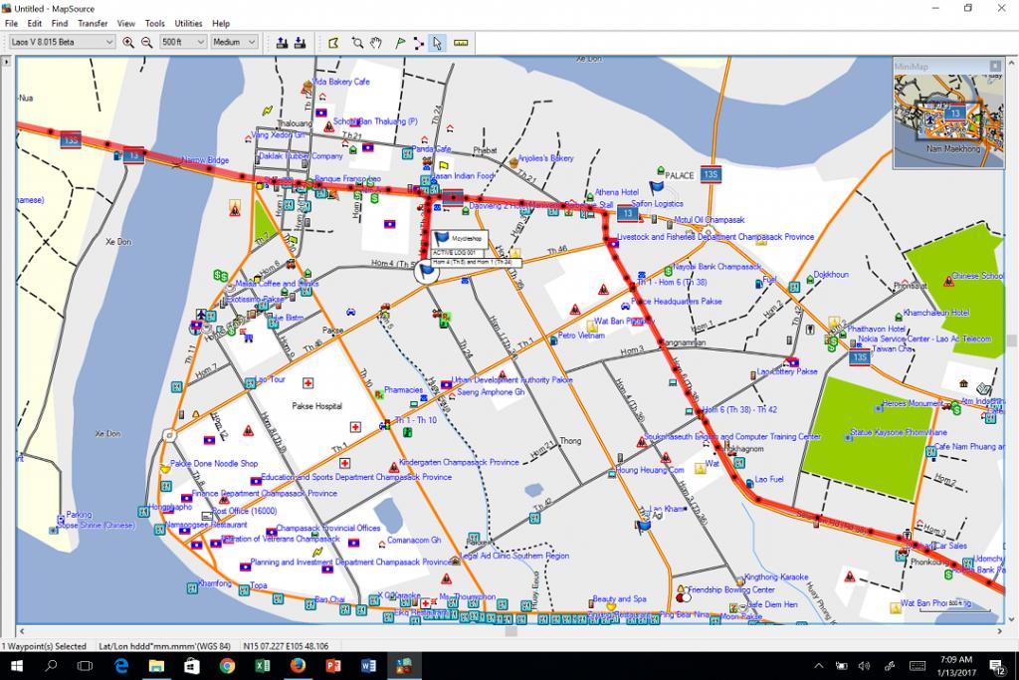Screen dimensions: 1019x680
Task: Select the Distance/Bearing ruler tool
Action: coord(461,42)
